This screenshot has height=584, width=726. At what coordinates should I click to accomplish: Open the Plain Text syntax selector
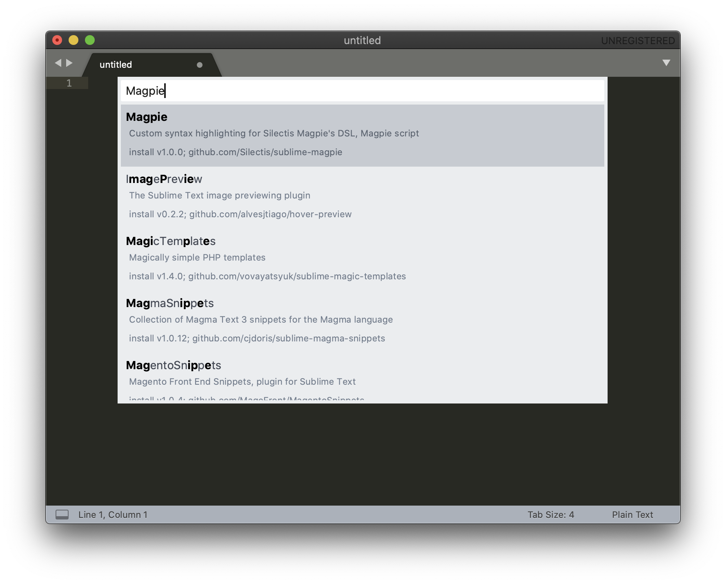(x=632, y=515)
